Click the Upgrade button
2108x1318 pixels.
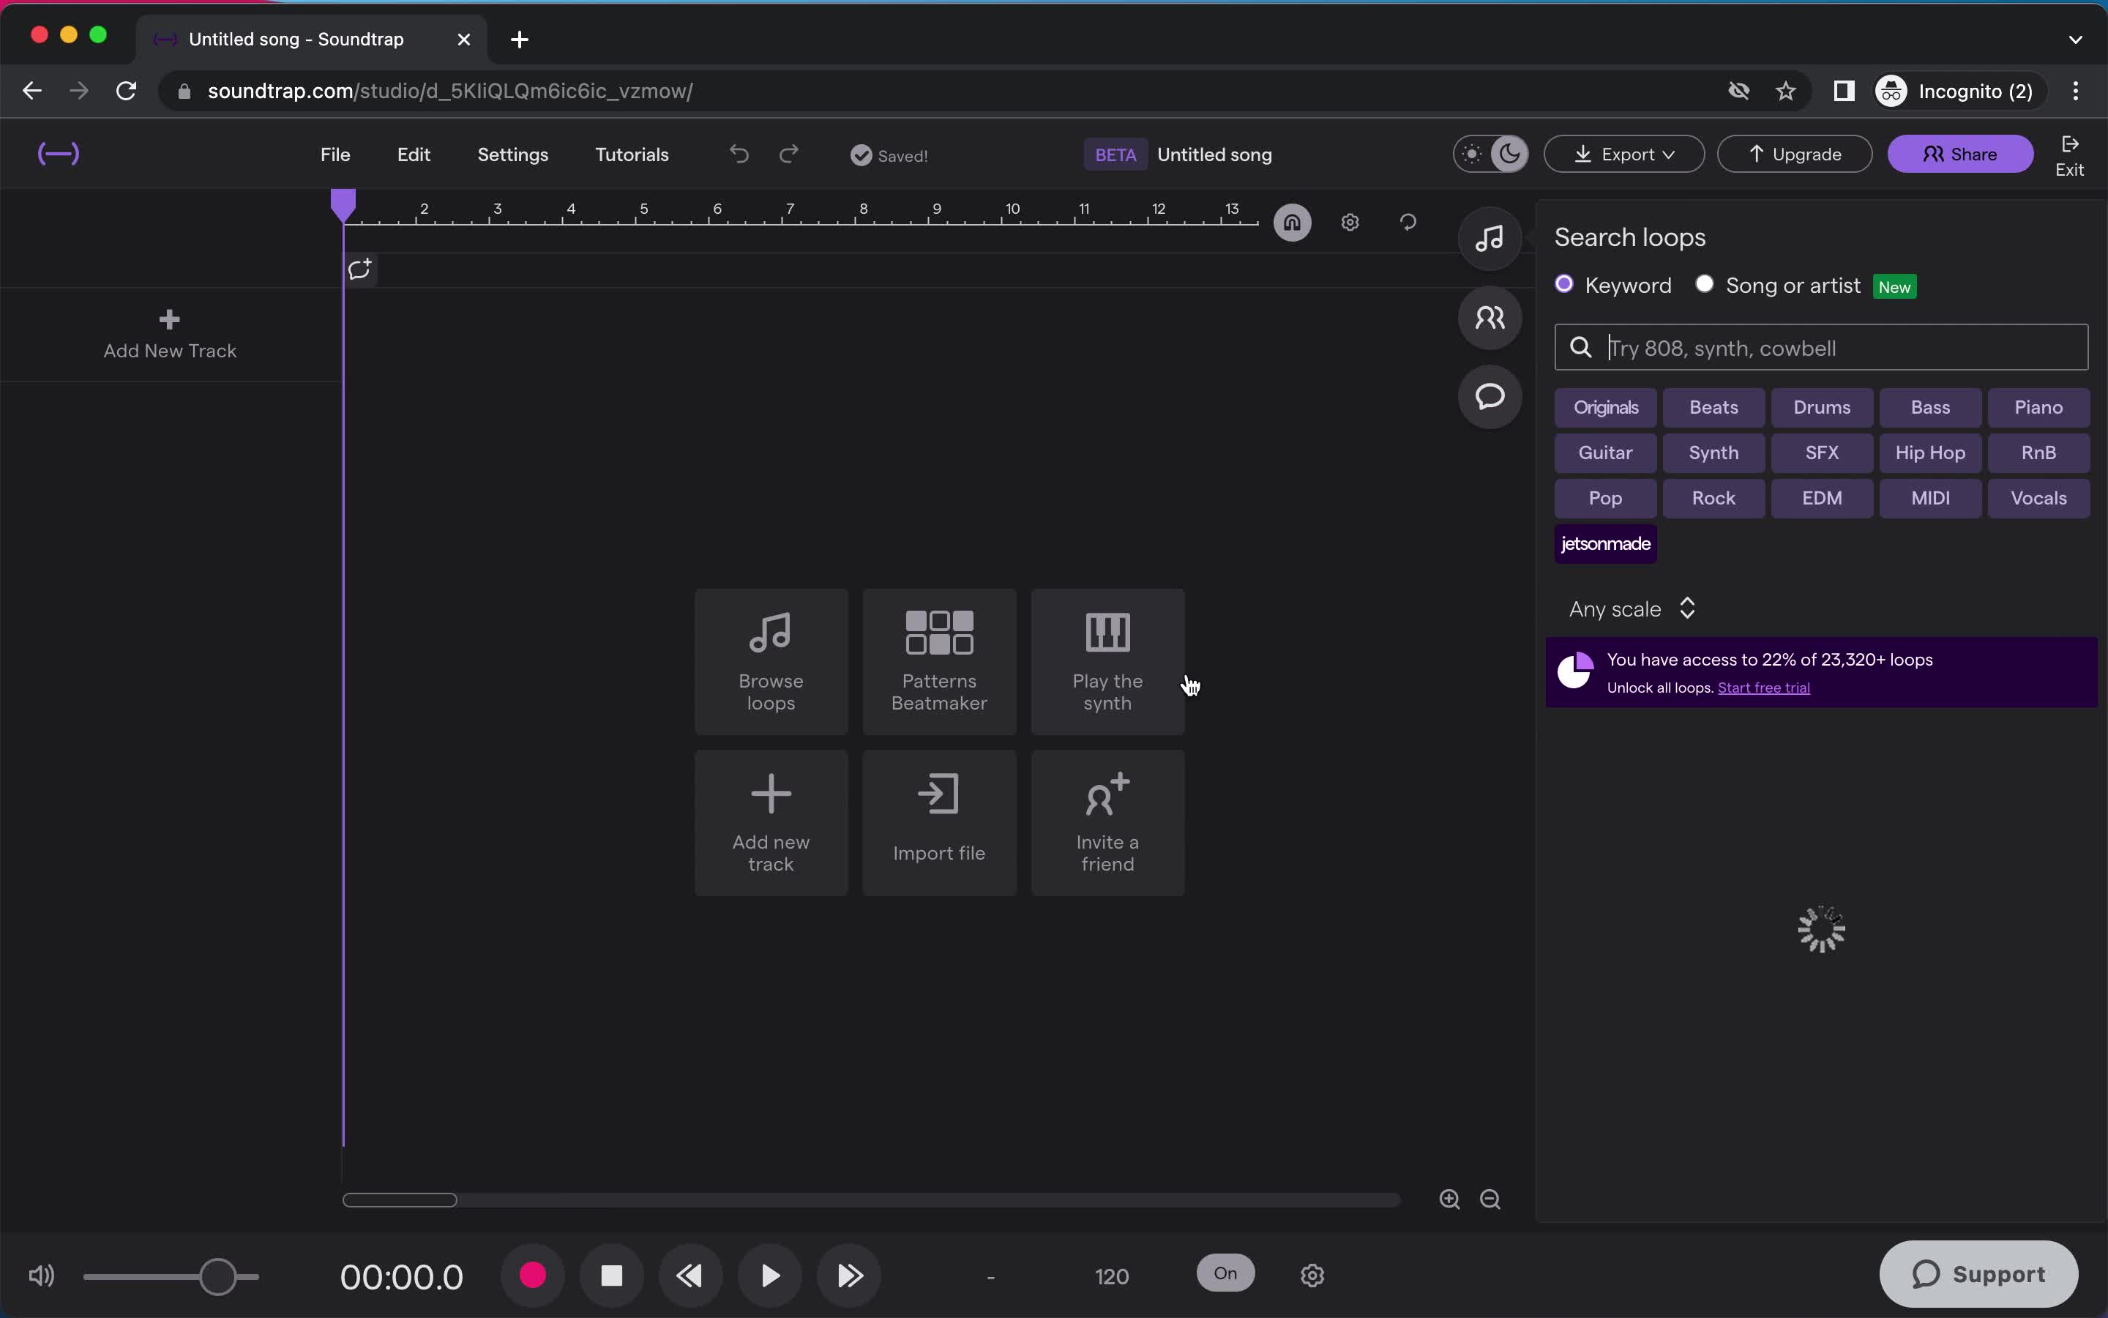(x=1795, y=153)
